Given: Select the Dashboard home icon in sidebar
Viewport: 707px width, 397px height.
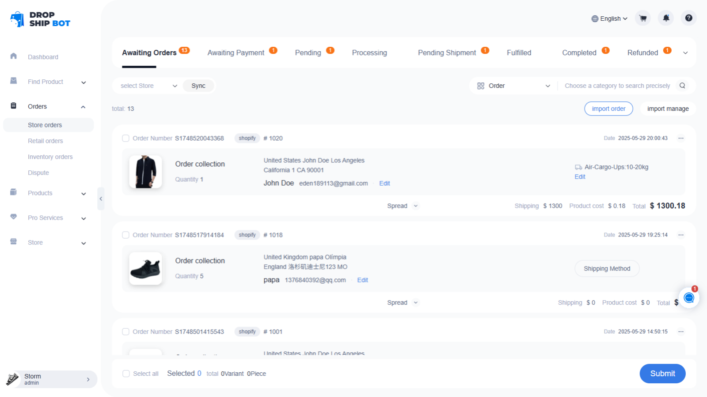Looking at the screenshot, I should coord(13,56).
